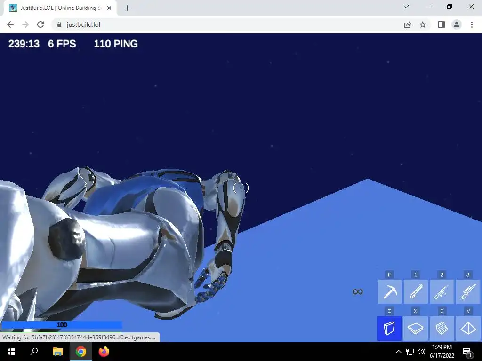Share this page icon
Screen dimensions: 482x361
pyautogui.click(x=408, y=24)
